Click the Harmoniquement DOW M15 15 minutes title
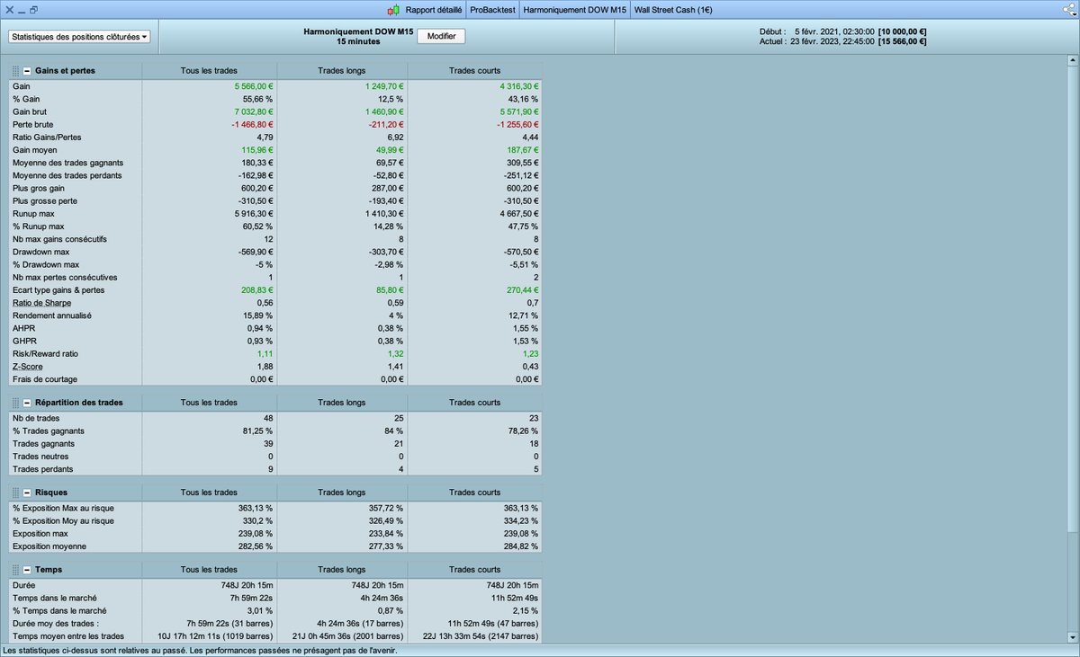 pyautogui.click(x=358, y=36)
